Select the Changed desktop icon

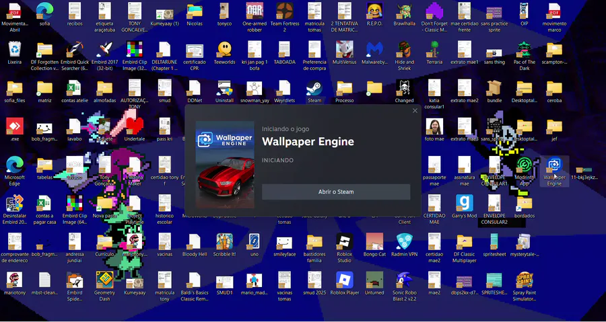point(404,92)
